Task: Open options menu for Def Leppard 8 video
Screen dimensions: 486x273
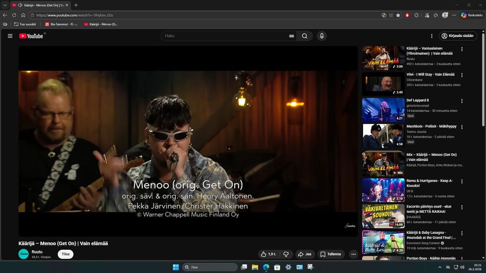Action: pos(462,101)
